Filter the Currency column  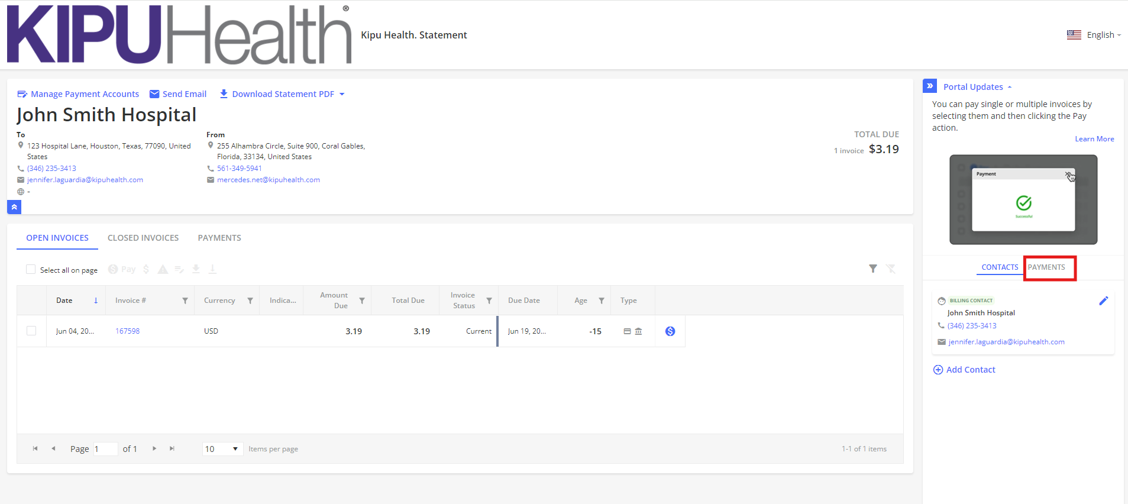click(x=250, y=301)
